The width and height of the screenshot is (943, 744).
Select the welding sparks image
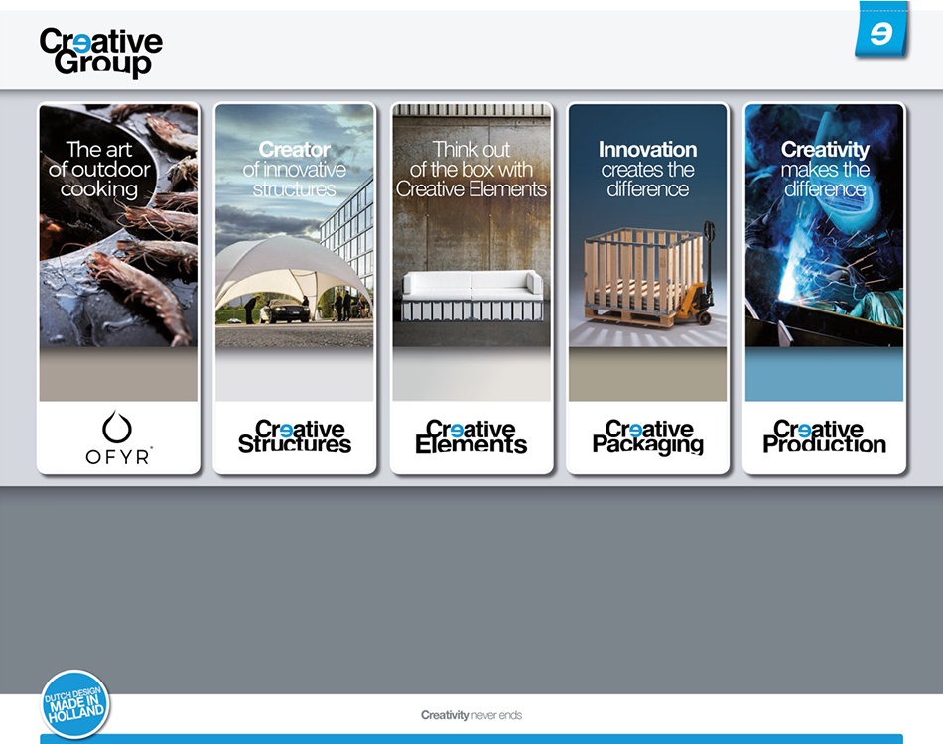point(825,225)
